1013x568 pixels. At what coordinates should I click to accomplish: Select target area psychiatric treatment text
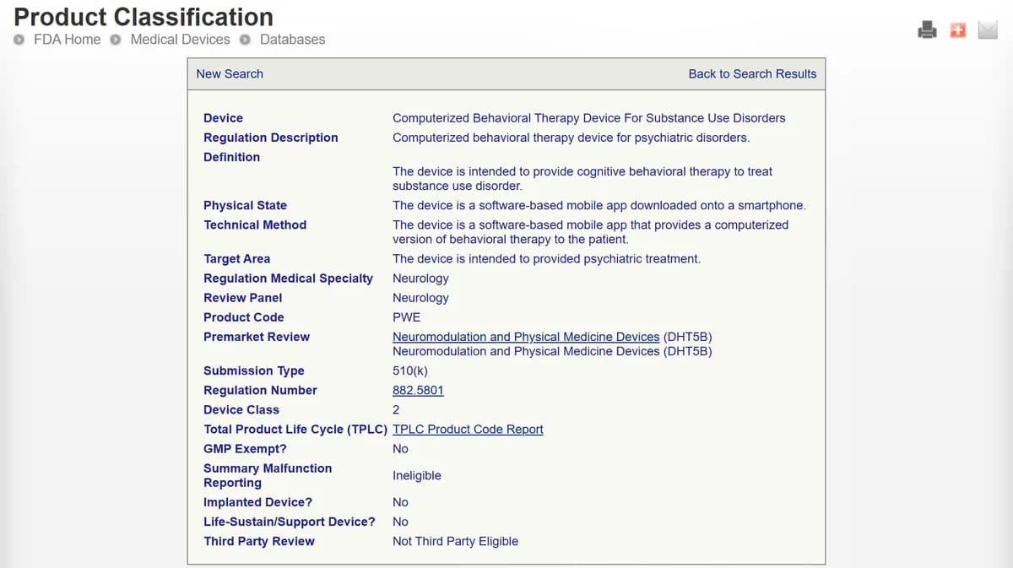[546, 258]
